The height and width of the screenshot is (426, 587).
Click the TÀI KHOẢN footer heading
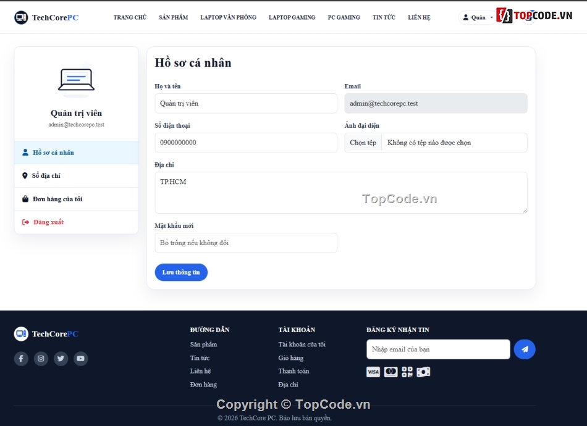pos(297,330)
